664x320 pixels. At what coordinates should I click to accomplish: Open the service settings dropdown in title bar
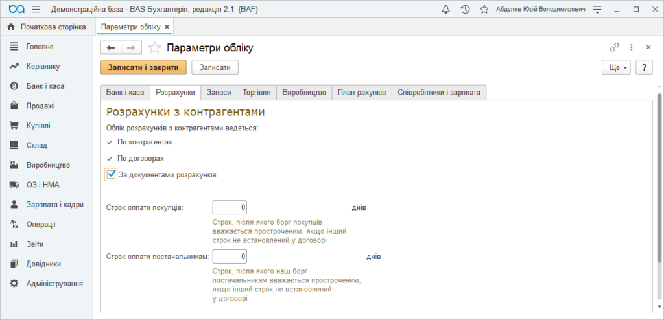coord(597,9)
